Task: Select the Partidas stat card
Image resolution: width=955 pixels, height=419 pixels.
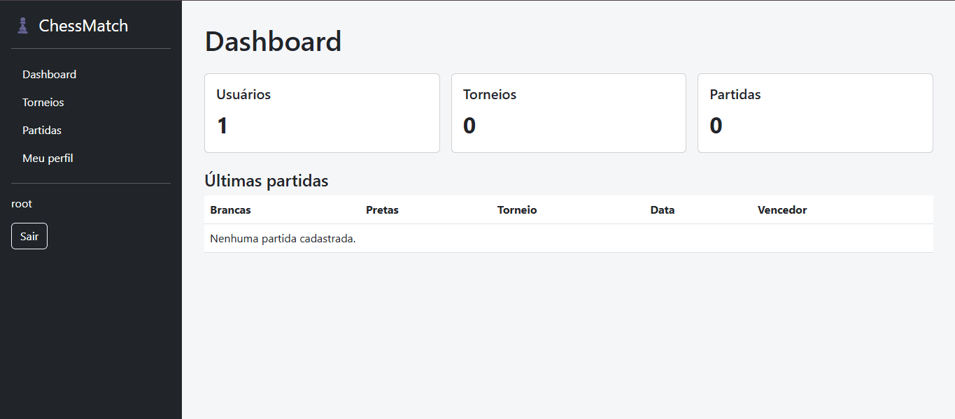Action: 815,113
